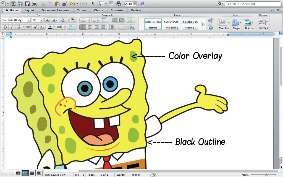Screen dimensions: 283x177
Task: Click the ruler tab type selector
Action: pyautogui.click(x=3, y=34)
